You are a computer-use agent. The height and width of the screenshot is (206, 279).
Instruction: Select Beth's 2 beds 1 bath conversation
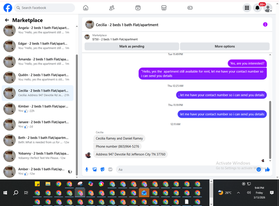pos(37,140)
